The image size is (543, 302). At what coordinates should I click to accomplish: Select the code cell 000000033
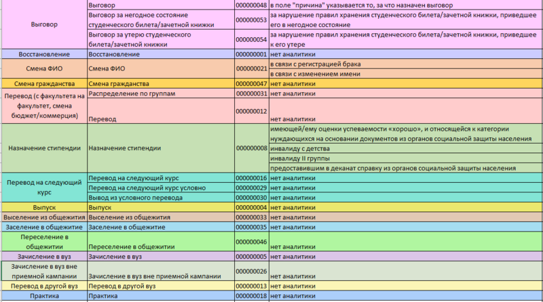(x=250, y=217)
